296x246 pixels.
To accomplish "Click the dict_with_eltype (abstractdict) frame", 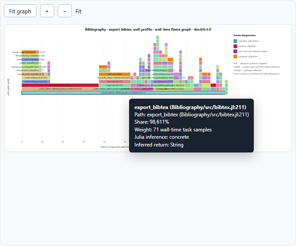I will (x=114, y=78).
